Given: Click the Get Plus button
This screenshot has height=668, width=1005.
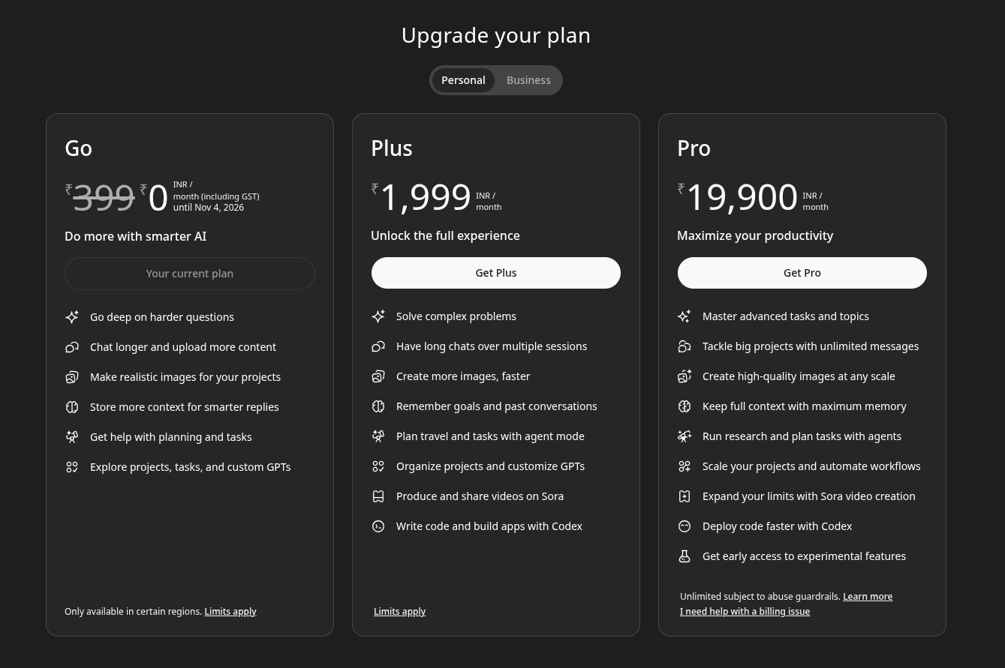Looking at the screenshot, I should point(495,273).
